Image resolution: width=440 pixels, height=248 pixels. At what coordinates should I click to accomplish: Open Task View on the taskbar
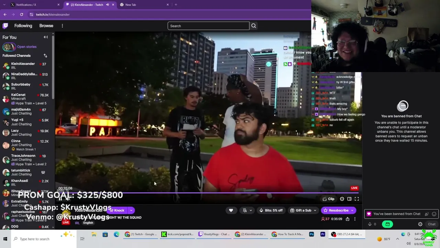[x=82, y=239]
